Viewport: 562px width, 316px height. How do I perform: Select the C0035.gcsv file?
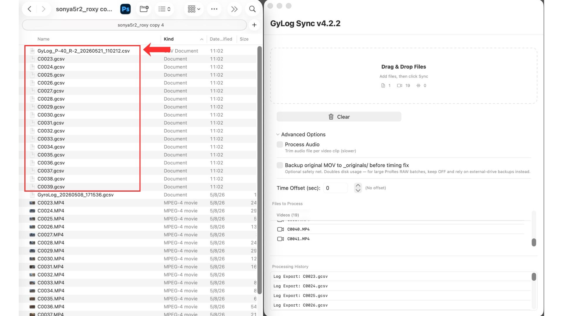point(51,155)
